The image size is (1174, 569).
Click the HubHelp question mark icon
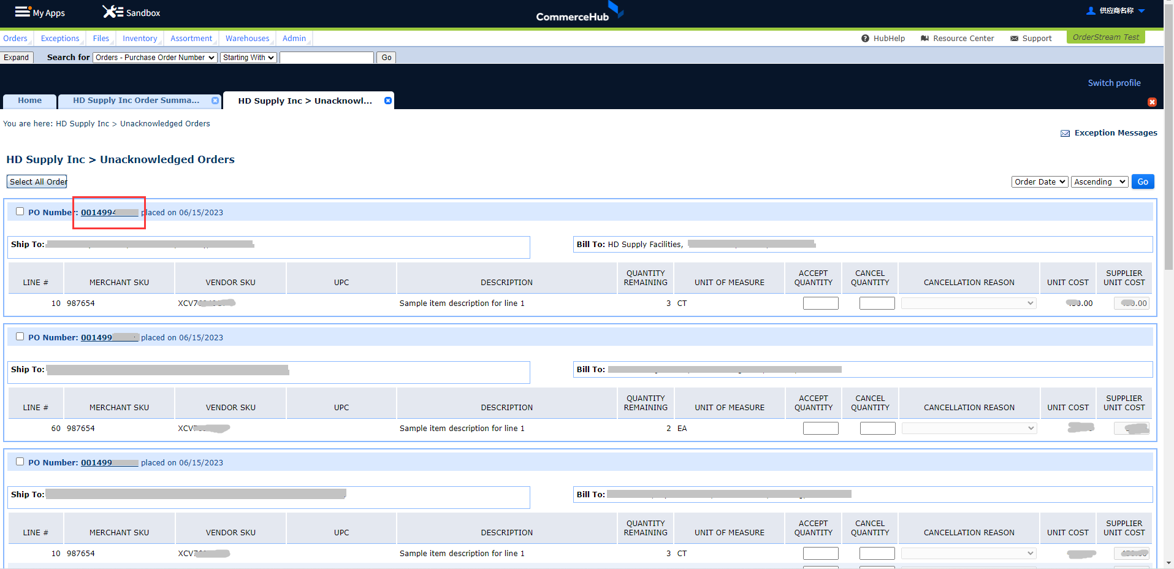click(865, 38)
